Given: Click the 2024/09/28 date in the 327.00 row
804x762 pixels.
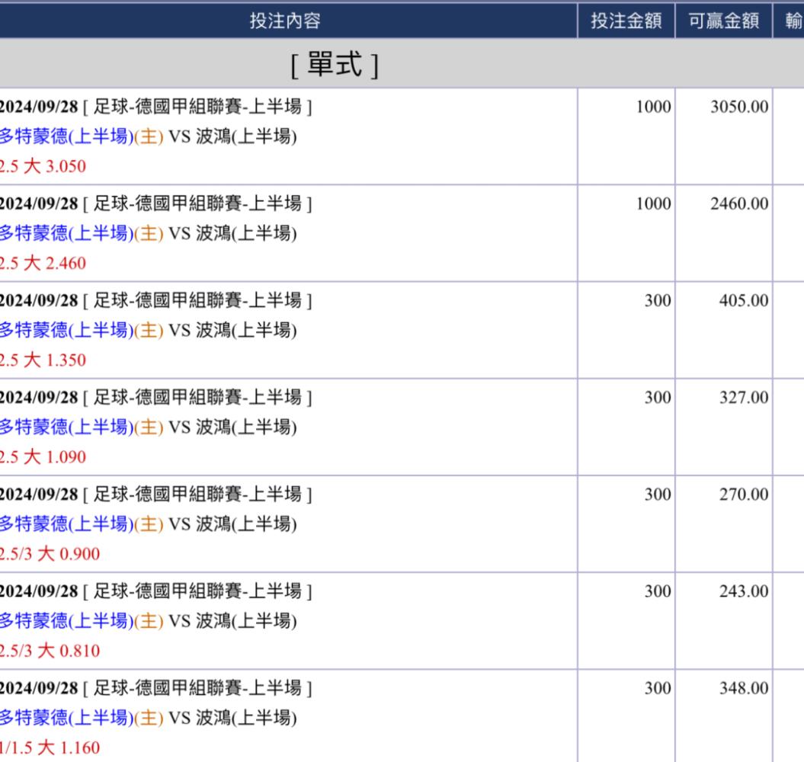Looking at the screenshot, I should 39,398.
